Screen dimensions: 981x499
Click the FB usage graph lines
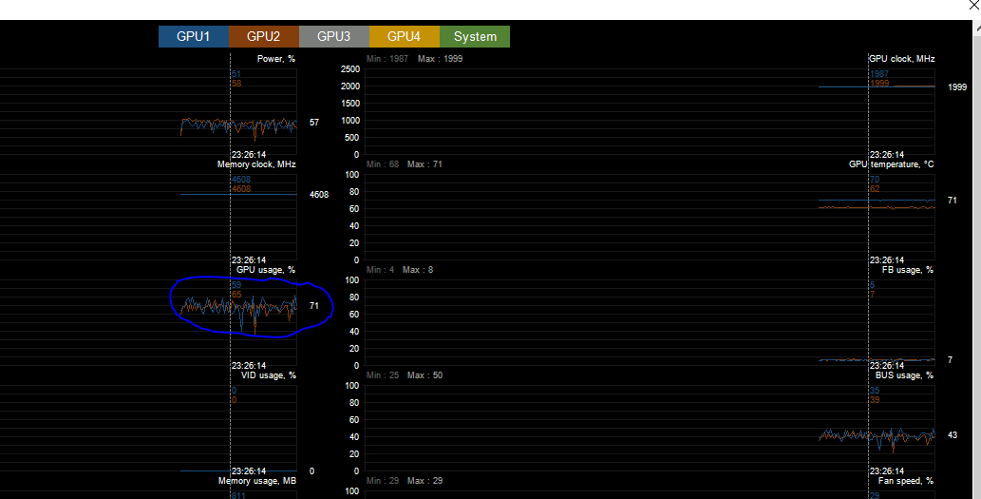[x=877, y=360]
